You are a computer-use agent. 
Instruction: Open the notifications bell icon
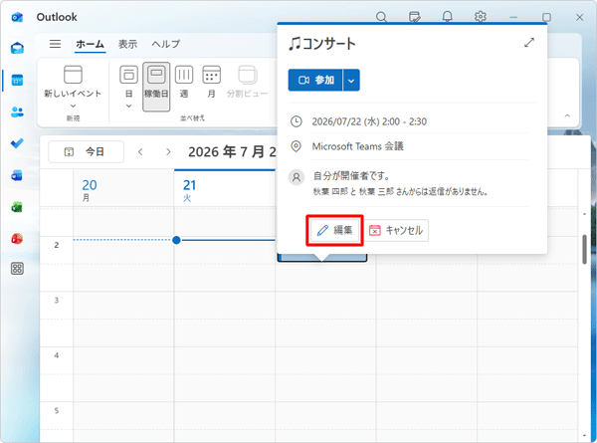(x=448, y=17)
